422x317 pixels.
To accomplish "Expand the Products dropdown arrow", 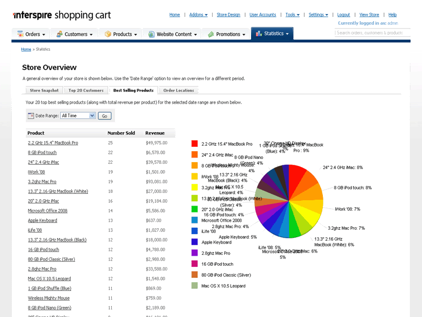I will [x=136, y=34].
